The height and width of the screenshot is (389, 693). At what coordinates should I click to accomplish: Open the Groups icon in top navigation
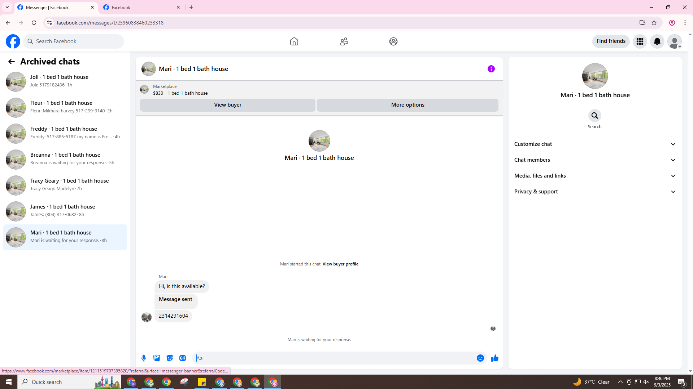click(x=393, y=41)
